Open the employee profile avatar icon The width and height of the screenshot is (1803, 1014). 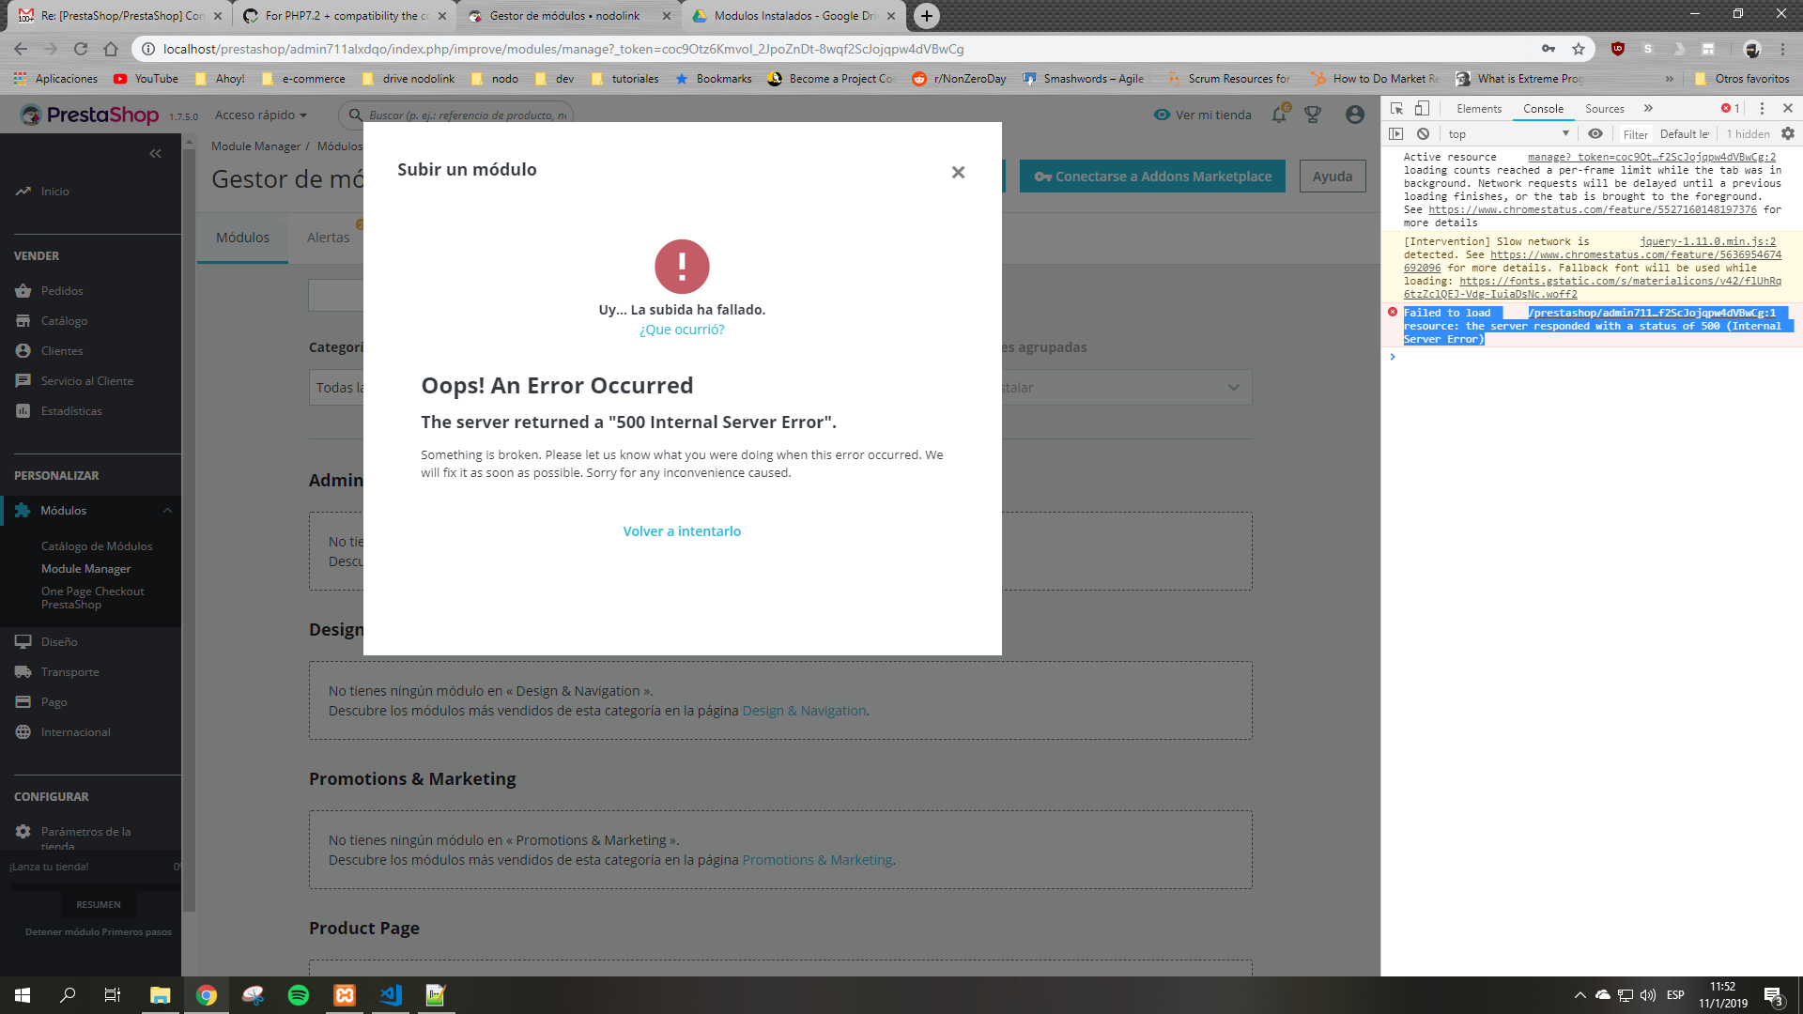[x=1354, y=115]
